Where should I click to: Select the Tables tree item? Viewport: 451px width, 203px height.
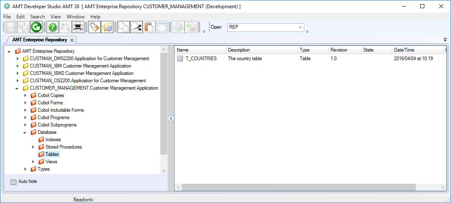click(52, 154)
